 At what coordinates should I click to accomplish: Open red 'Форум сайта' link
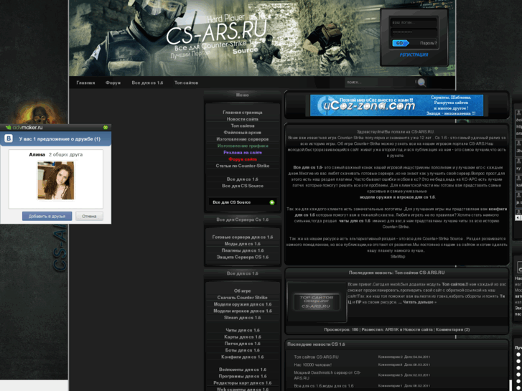[x=243, y=159]
